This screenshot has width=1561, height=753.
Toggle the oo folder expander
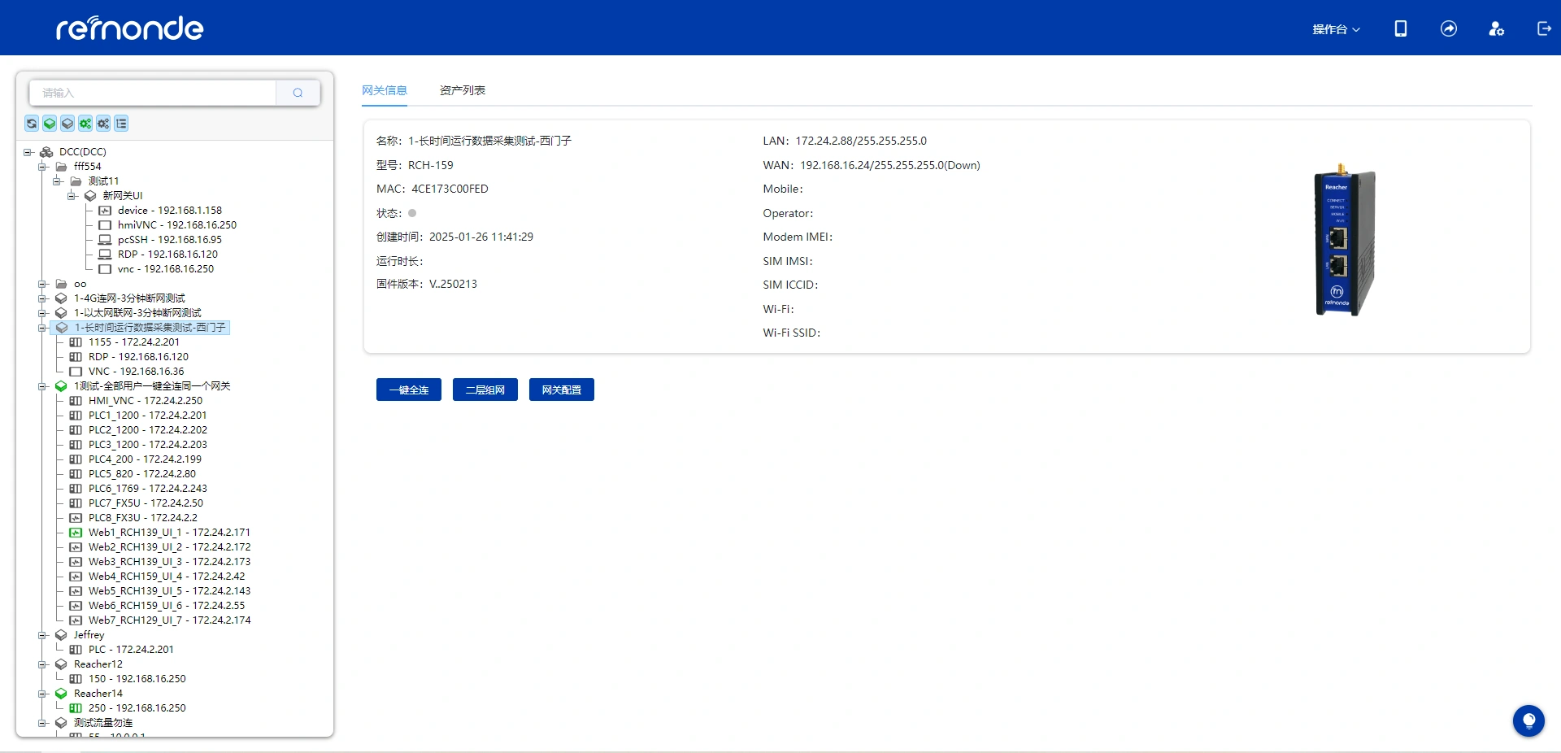click(42, 284)
